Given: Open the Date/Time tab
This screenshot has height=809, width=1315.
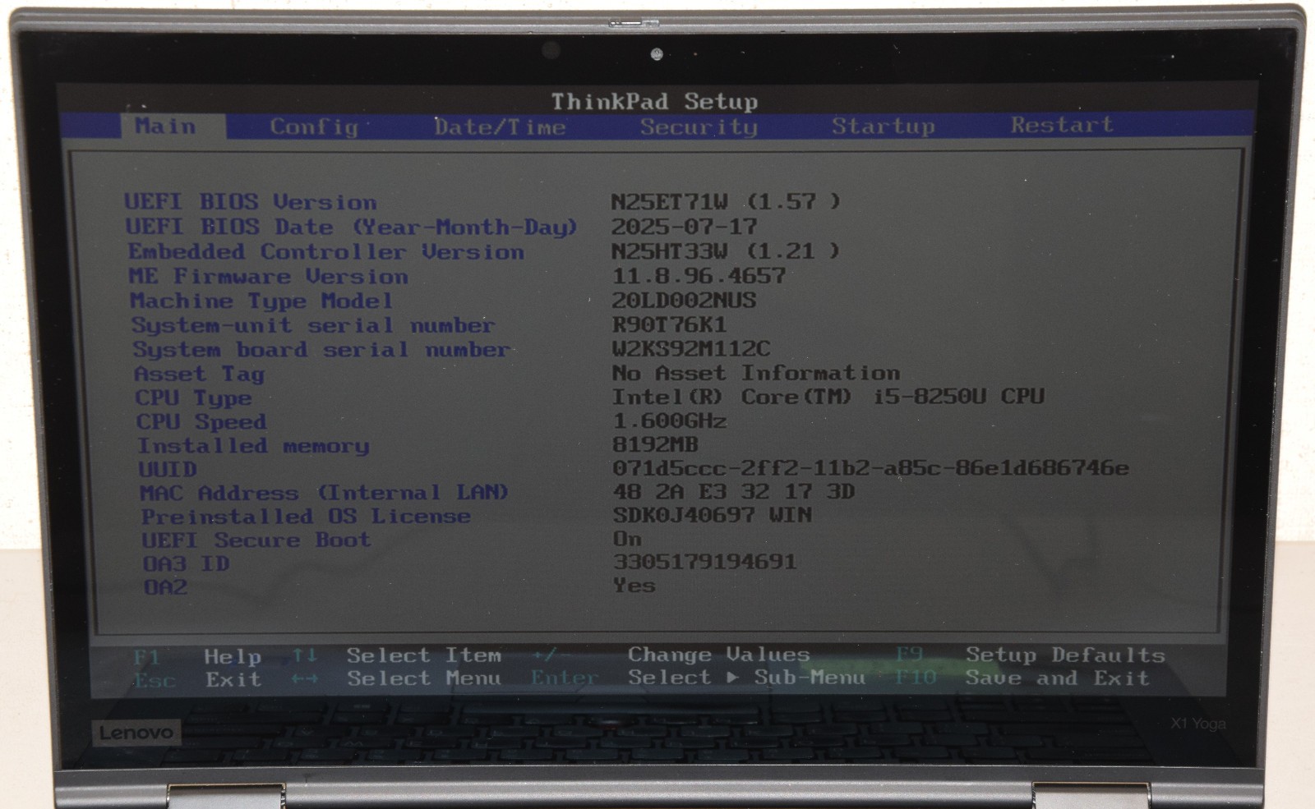Looking at the screenshot, I should pyautogui.click(x=500, y=127).
